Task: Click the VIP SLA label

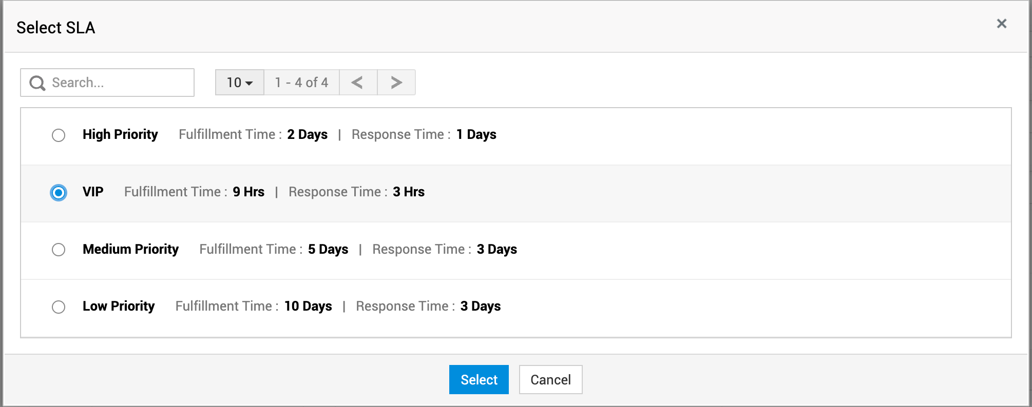Action: (x=93, y=192)
